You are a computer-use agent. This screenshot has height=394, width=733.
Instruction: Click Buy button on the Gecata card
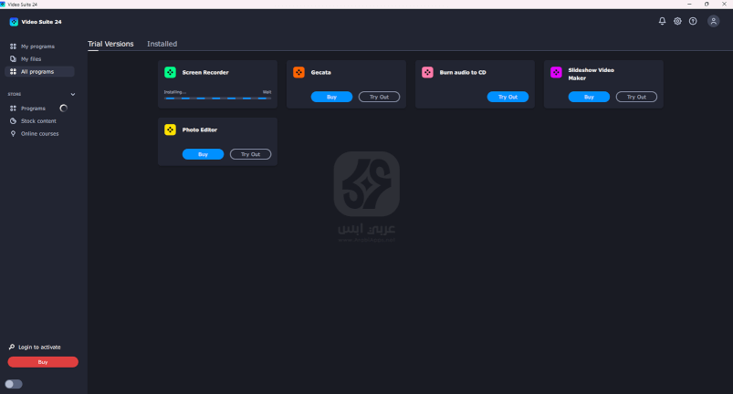click(x=331, y=97)
